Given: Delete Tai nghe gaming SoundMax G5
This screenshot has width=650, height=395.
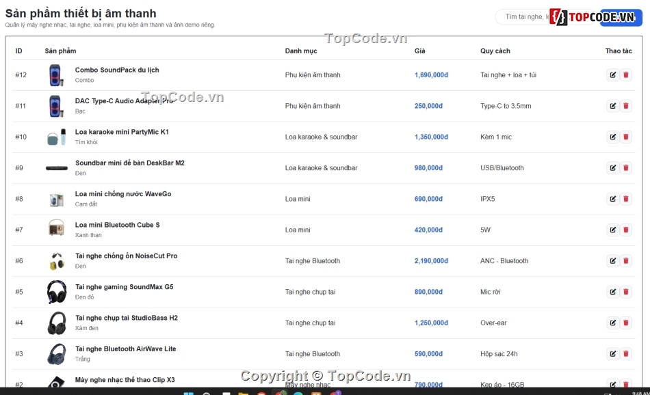Looking at the screenshot, I should 626,292.
